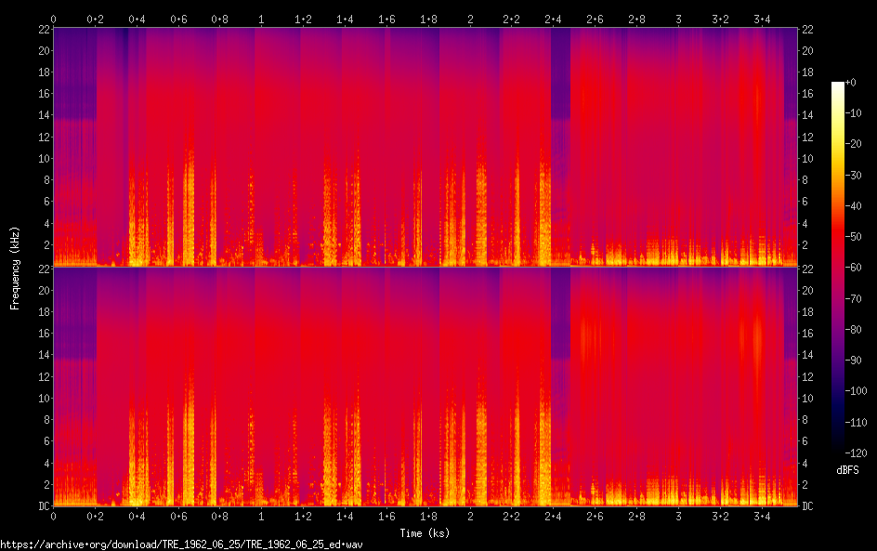Click the -120 mark on dBFS scale

tap(856, 453)
